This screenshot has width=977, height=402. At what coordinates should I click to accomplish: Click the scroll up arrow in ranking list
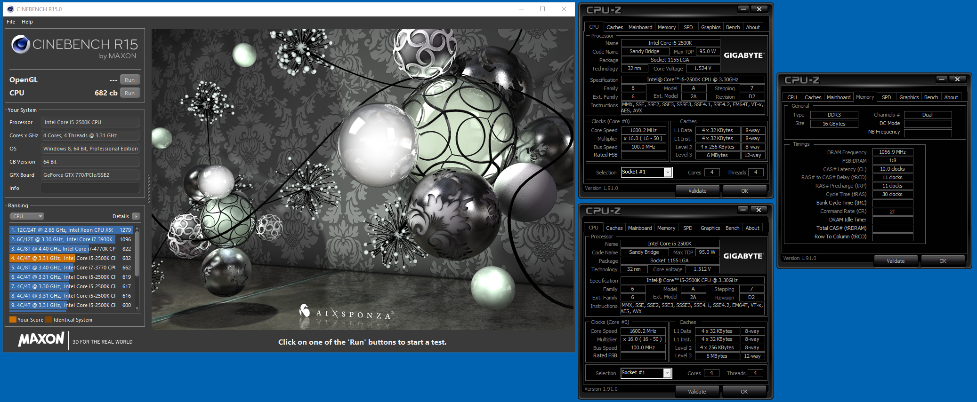(x=137, y=228)
